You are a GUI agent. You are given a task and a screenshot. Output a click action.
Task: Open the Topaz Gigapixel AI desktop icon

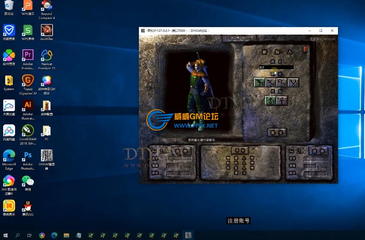28,83
